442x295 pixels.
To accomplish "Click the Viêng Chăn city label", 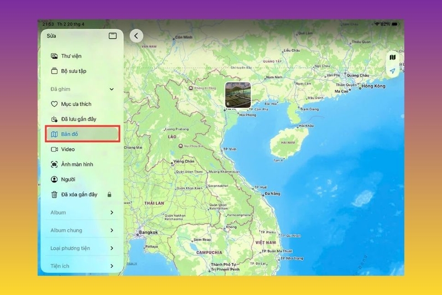I will [x=183, y=161].
